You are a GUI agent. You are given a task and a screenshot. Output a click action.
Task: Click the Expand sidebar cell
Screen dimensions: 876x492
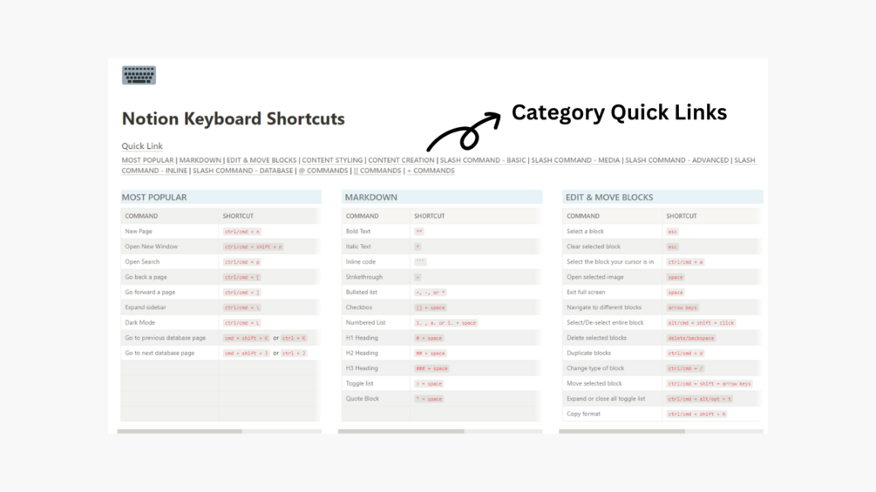tap(169, 307)
